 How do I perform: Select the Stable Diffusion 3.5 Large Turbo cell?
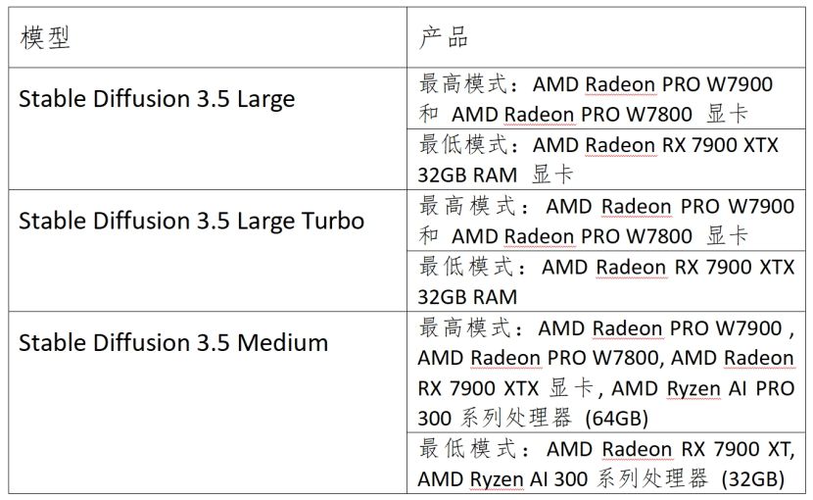(x=208, y=251)
